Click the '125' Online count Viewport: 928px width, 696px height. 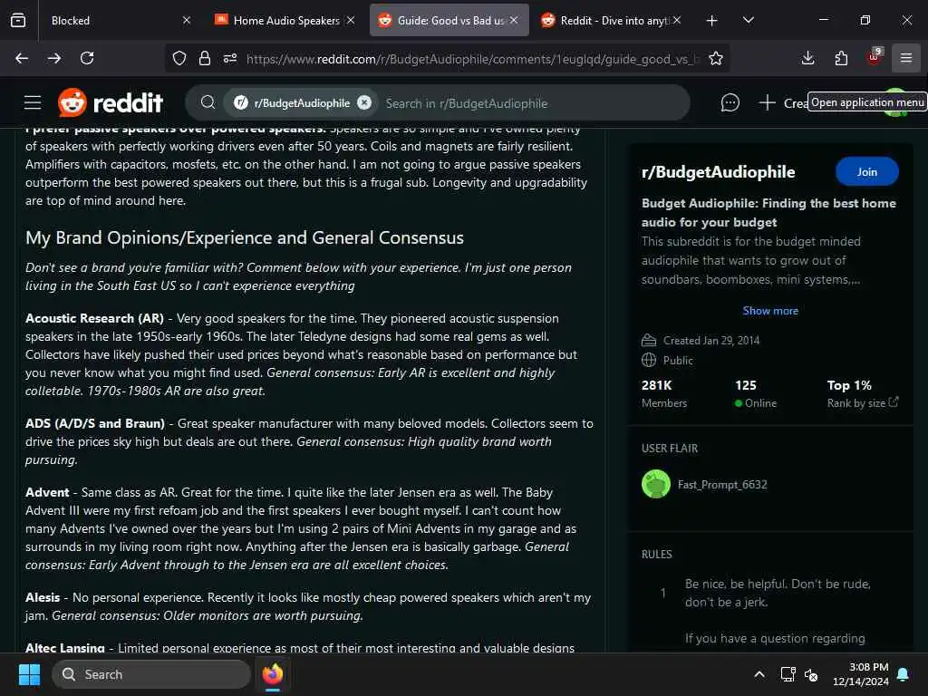[746, 385]
